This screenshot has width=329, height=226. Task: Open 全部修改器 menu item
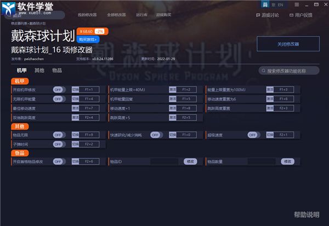coord(116,15)
